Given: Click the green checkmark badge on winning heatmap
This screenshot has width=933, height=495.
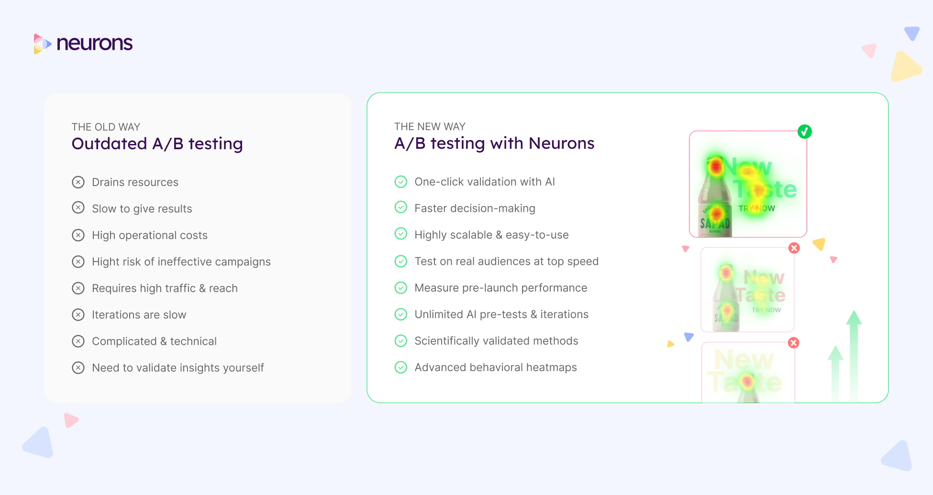Looking at the screenshot, I should (804, 132).
